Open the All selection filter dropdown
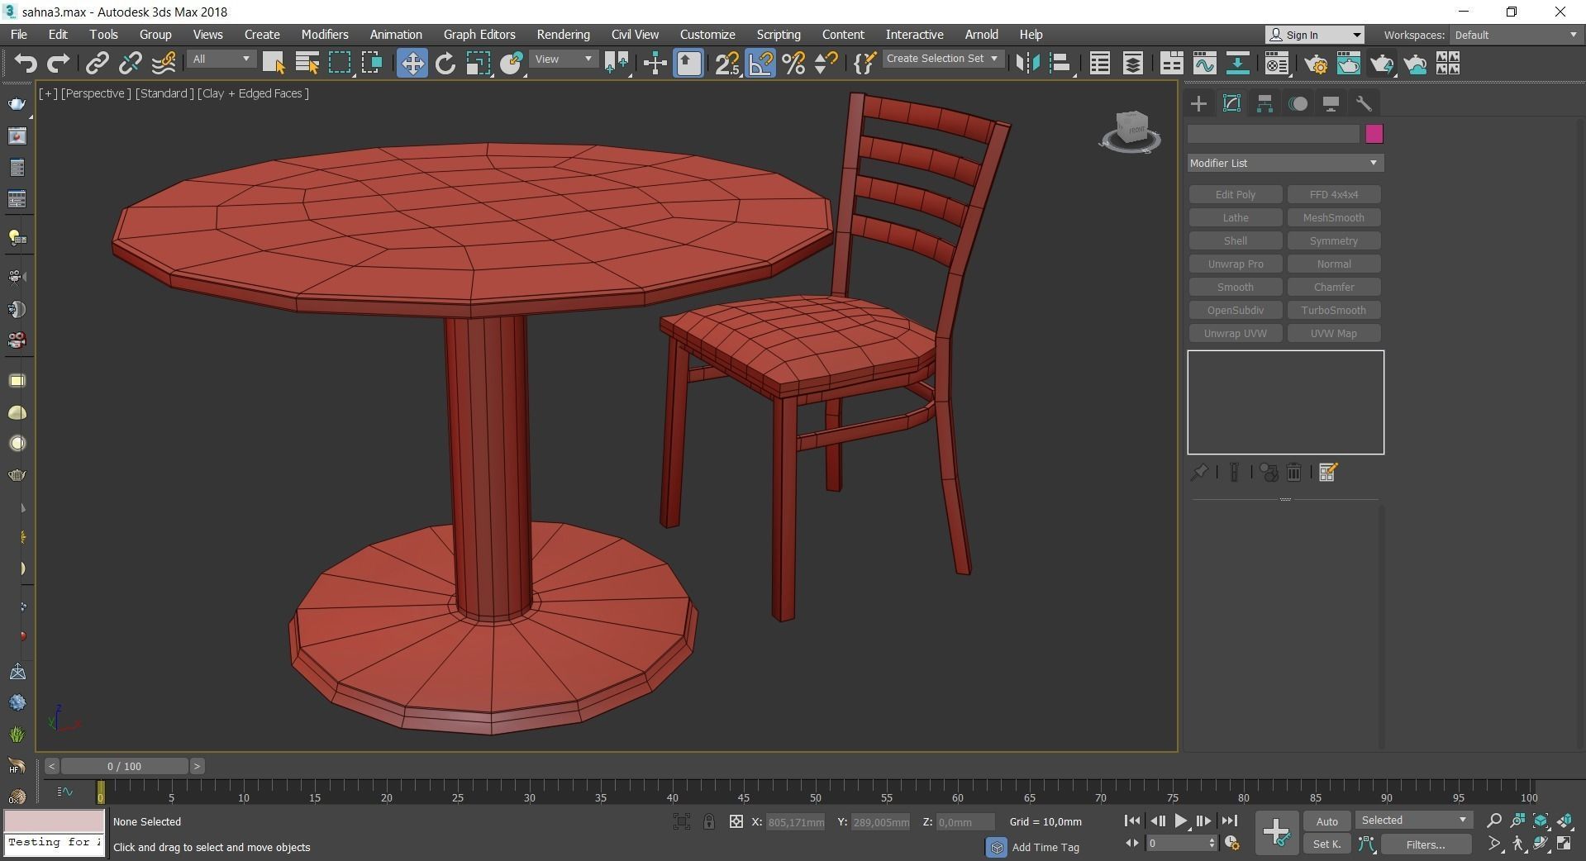The width and height of the screenshot is (1586, 861). point(221,59)
